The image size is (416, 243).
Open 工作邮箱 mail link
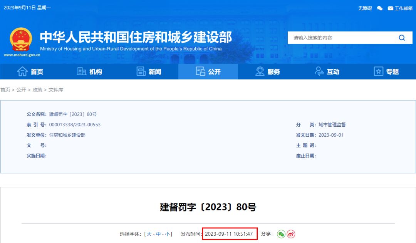pyautogui.click(x=400, y=8)
